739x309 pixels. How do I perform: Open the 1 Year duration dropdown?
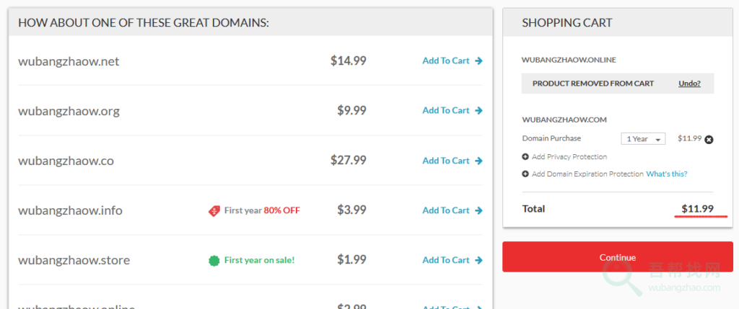point(643,139)
